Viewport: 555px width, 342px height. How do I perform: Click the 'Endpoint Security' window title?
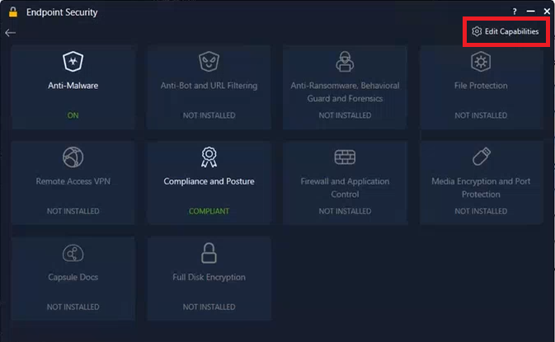pos(62,12)
